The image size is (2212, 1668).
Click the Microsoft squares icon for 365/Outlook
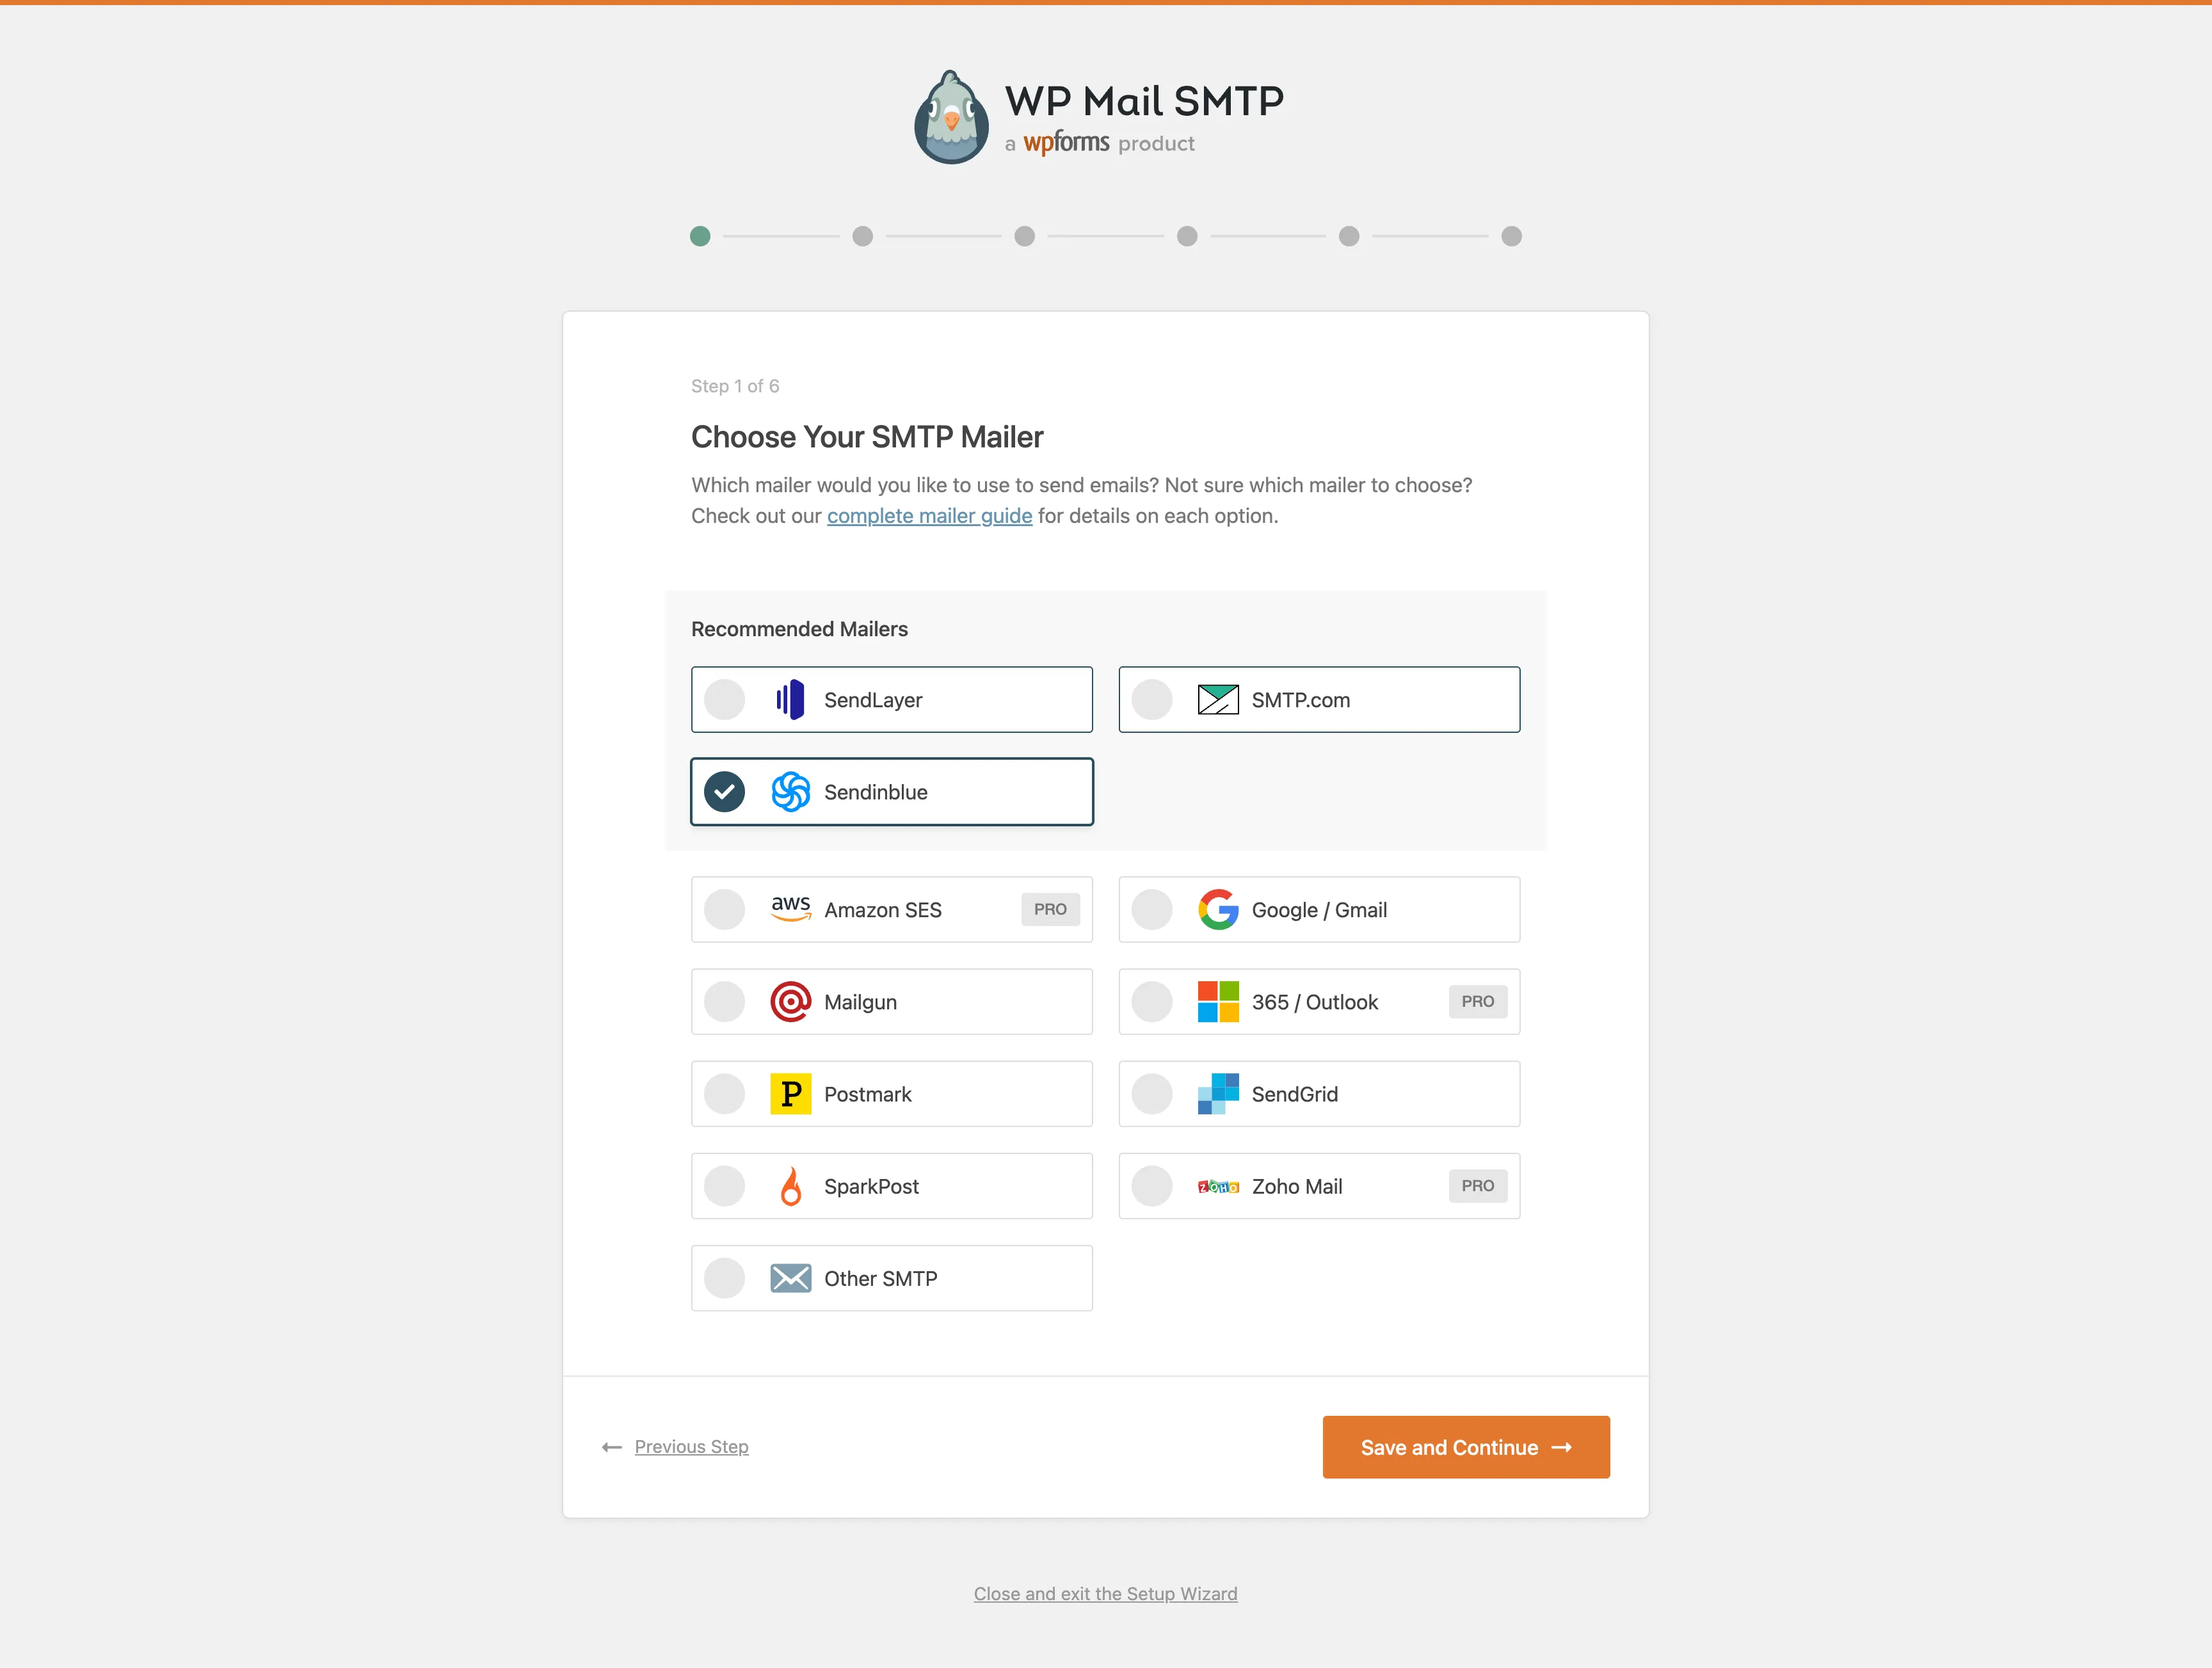1218,1001
